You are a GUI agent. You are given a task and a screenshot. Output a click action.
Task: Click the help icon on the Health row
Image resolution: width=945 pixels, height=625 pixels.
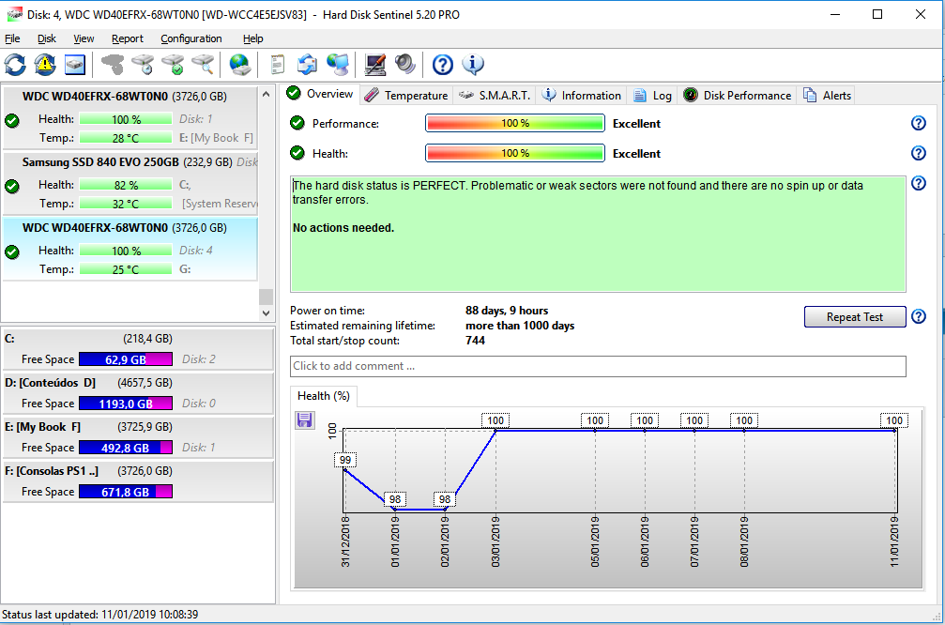[x=919, y=153]
